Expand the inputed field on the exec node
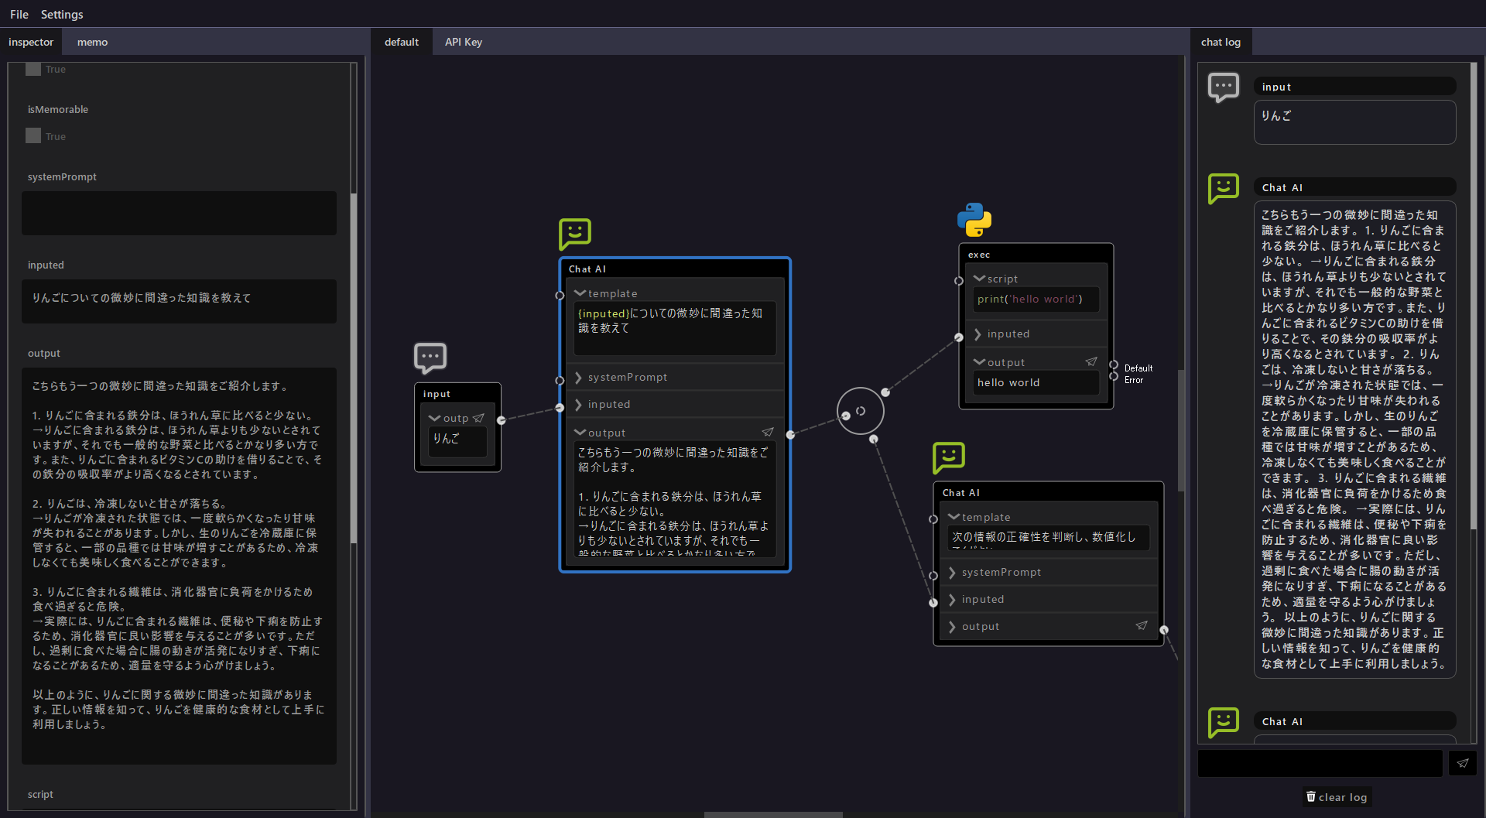The image size is (1486, 818). point(979,334)
